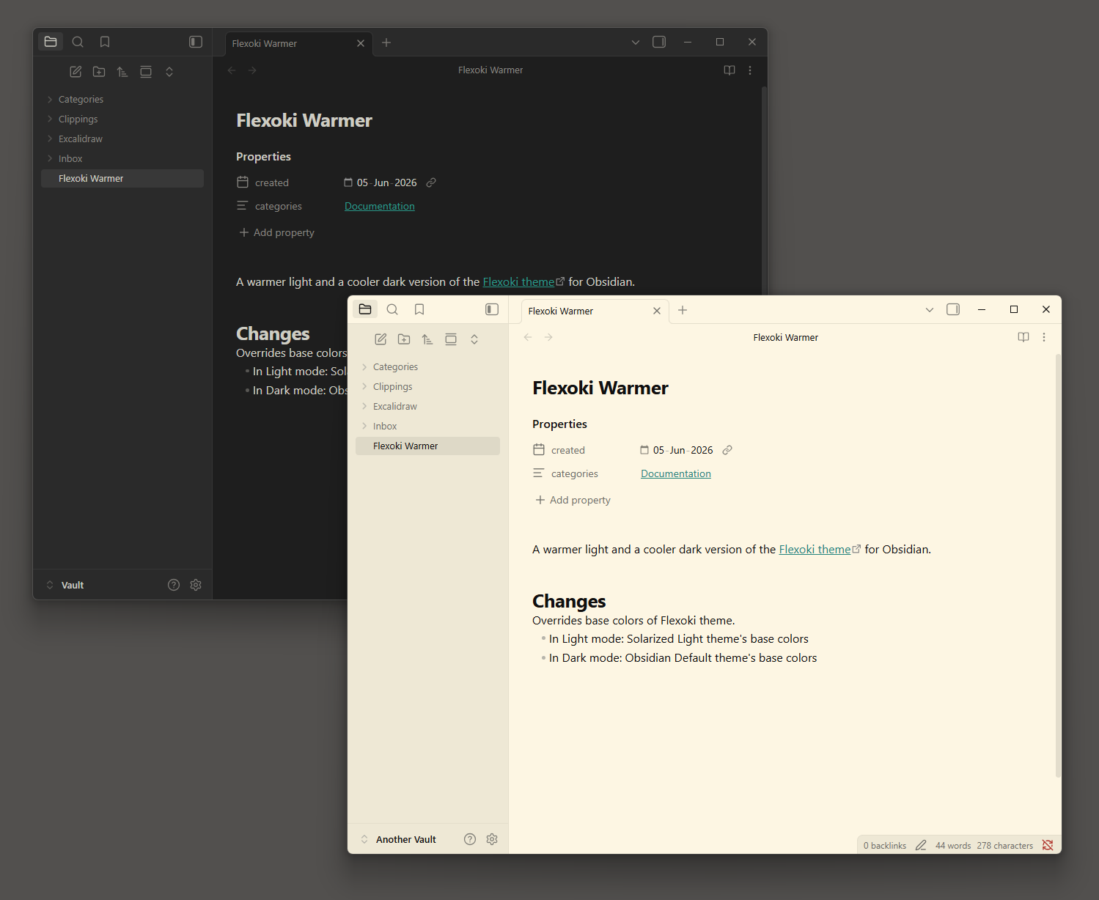Toggle left sidebar in light window

point(492,309)
